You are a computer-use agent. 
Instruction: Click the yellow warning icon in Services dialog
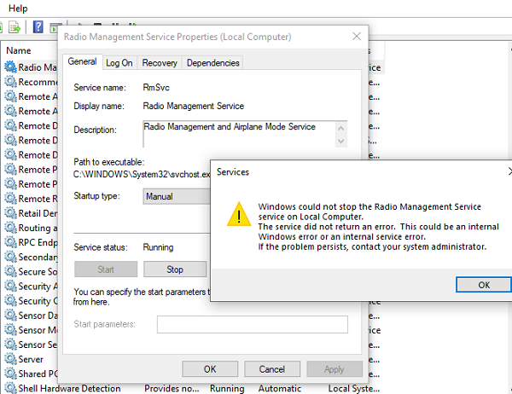coord(234,215)
